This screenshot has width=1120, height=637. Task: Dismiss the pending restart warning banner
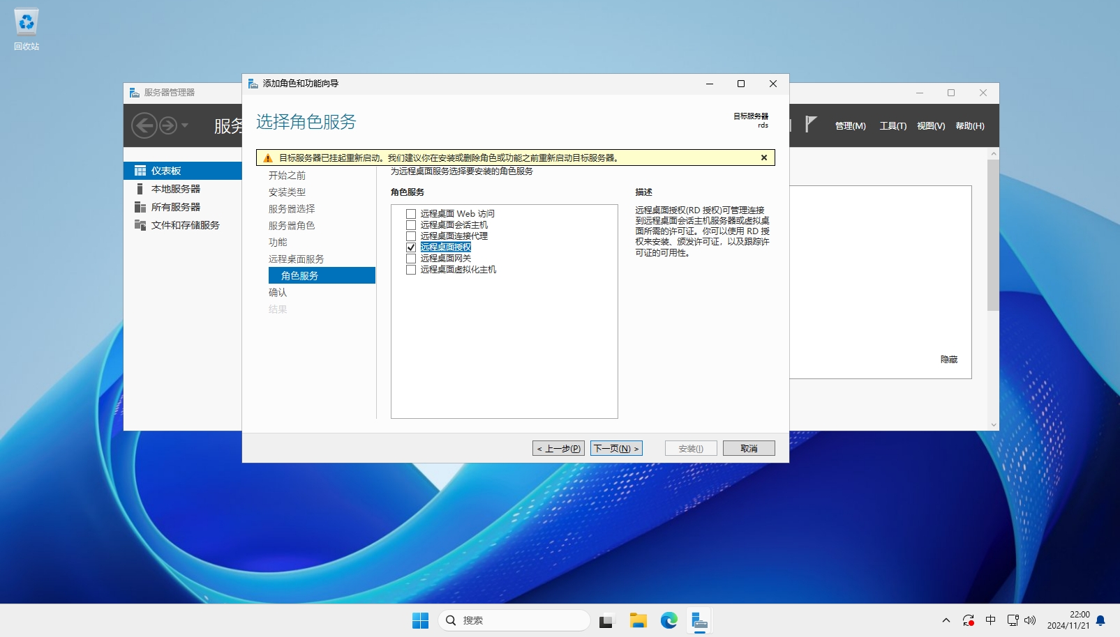coord(764,158)
